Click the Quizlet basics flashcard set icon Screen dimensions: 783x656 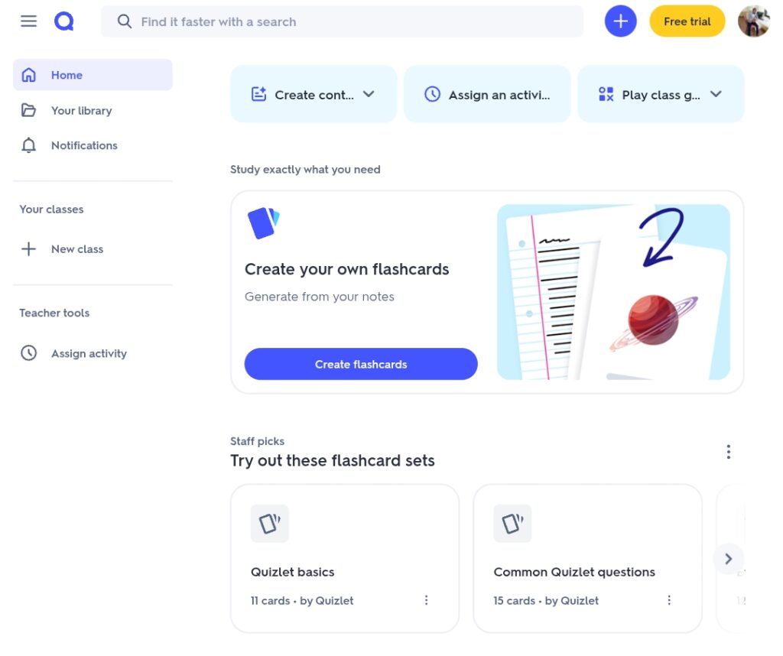(270, 523)
